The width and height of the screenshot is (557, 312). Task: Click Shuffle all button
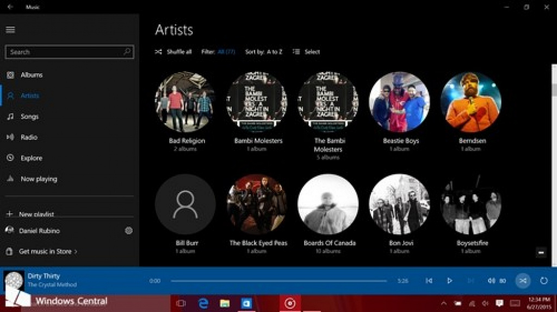[174, 52]
